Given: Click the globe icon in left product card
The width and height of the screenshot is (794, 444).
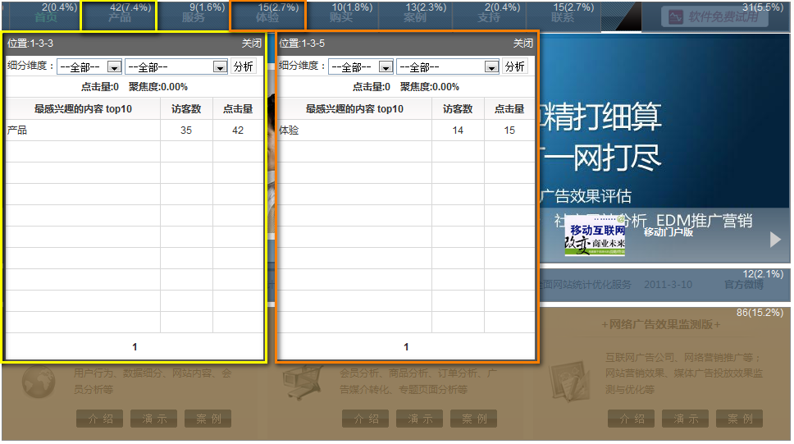Looking at the screenshot, I should (39, 382).
